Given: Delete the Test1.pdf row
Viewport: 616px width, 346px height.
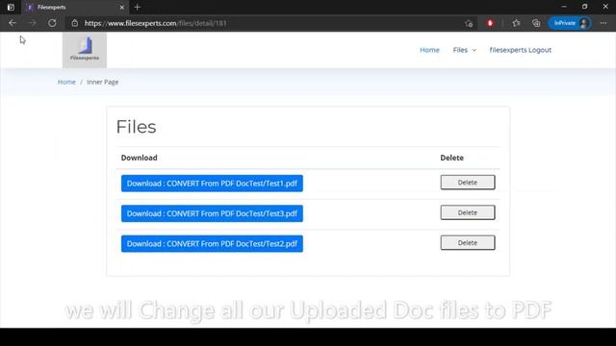Looking at the screenshot, I should [x=468, y=183].
